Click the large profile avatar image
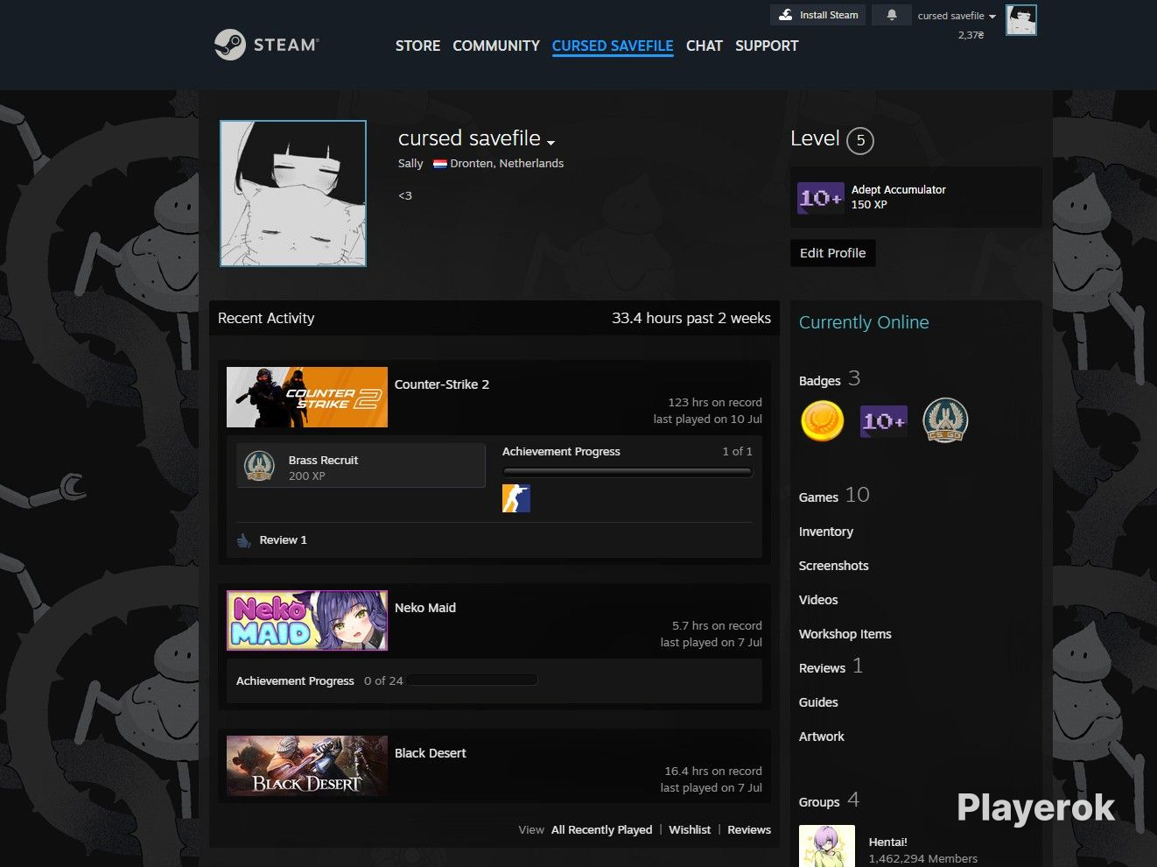 coord(293,194)
